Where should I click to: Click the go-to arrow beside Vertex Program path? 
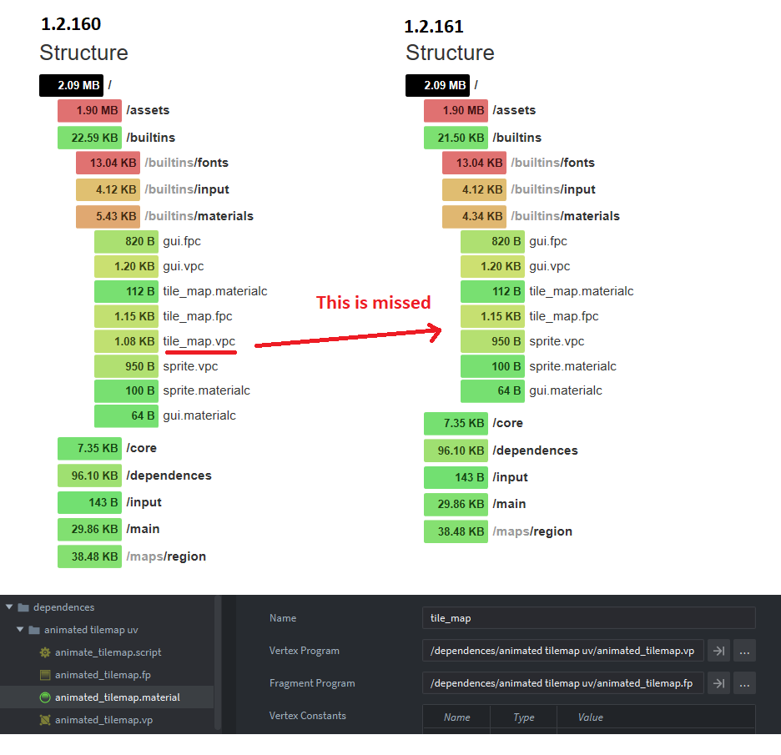pyautogui.click(x=718, y=650)
